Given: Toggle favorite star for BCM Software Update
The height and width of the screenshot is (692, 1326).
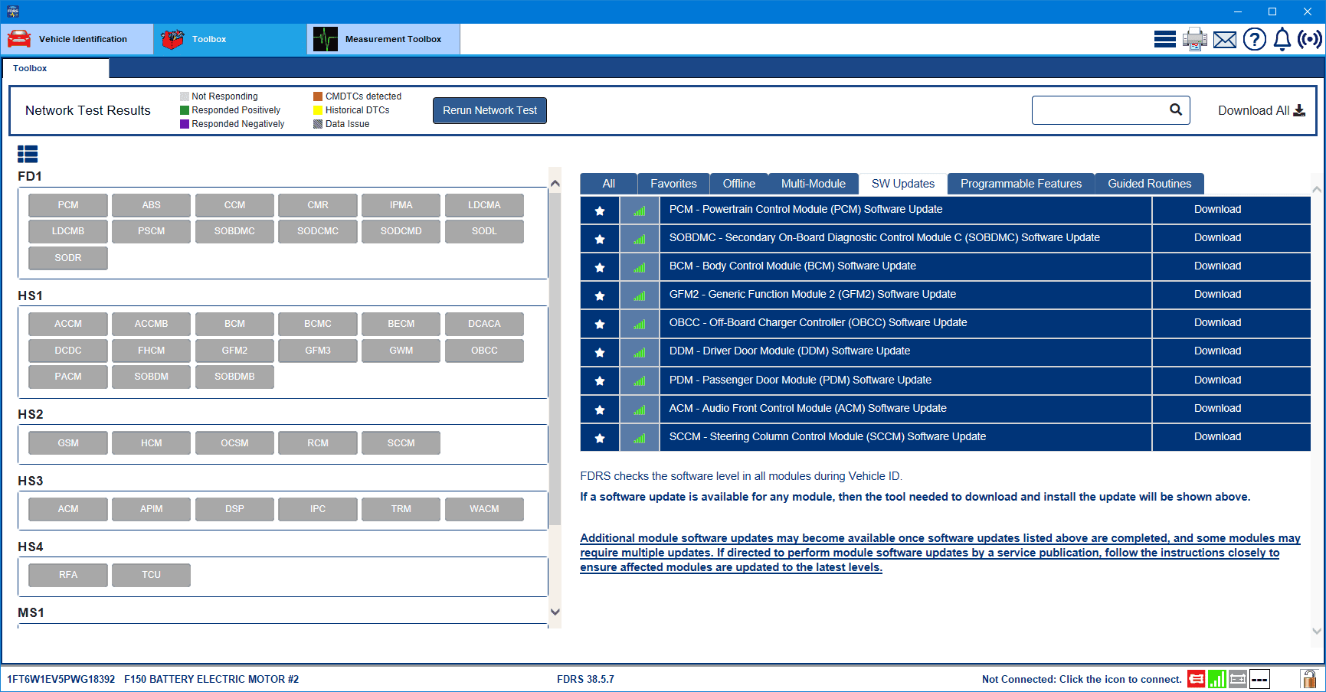Looking at the screenshot, I should (600, 267).
